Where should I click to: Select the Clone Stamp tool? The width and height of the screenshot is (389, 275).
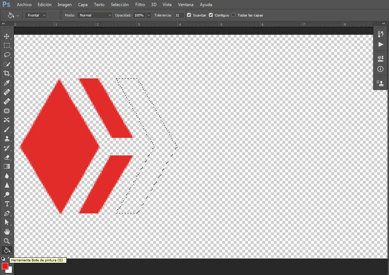pyautogui.click(x=7, y=139)
